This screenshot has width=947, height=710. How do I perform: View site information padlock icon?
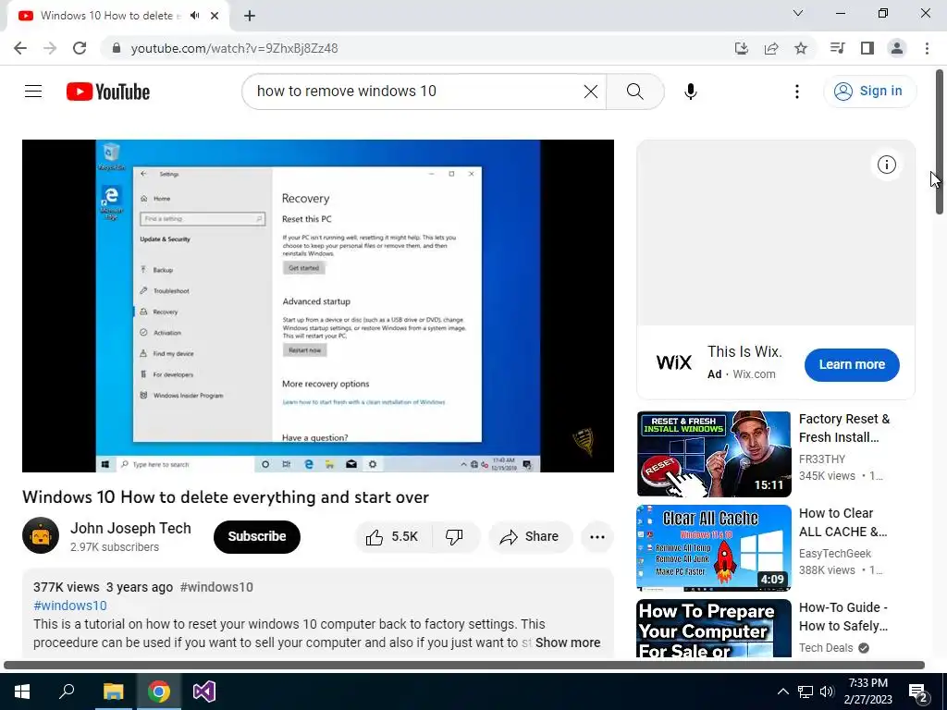pyautogui.click(x=117, y=48)
